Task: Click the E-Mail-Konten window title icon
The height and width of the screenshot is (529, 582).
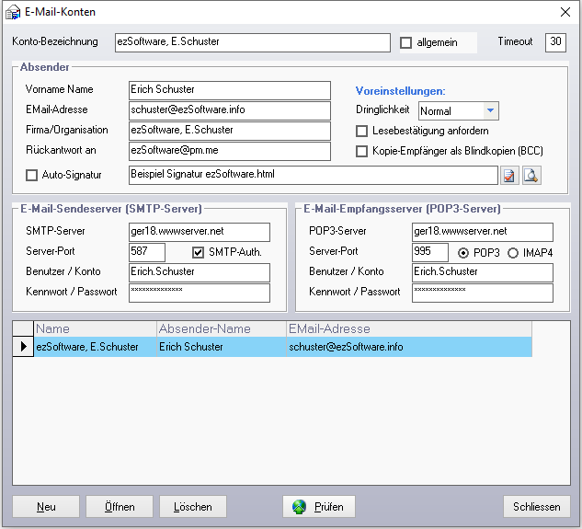Action: pyautogui.click(x=13, y=12)
